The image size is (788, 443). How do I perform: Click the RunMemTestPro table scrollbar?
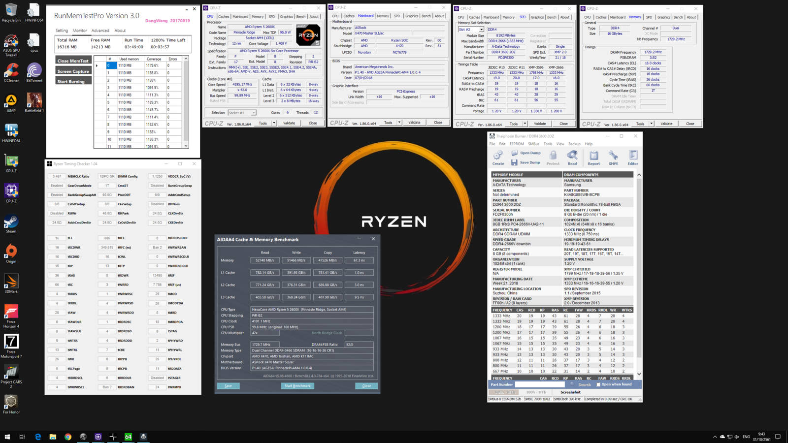[186, 102]
